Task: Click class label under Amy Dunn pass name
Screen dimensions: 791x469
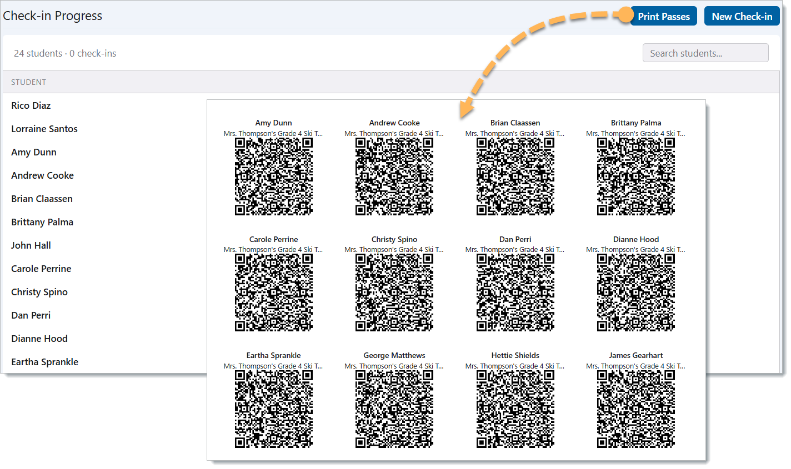Action: point(273,133)
